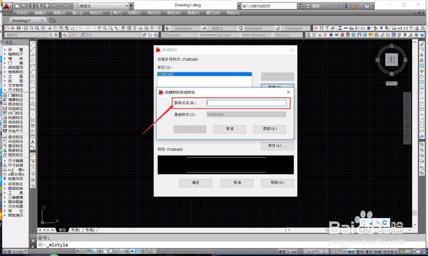Click the close X on command line
The height and width of the screenshot is (256, 428).
(x=33, y=241)
